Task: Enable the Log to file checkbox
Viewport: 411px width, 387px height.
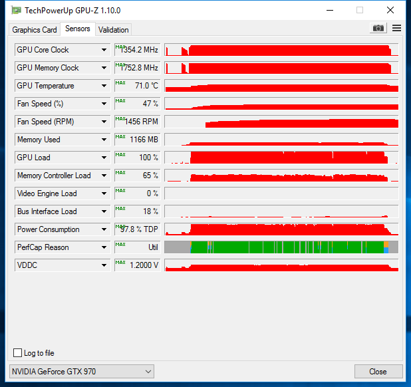Action: pyautogui.click(x=18, y=353)
